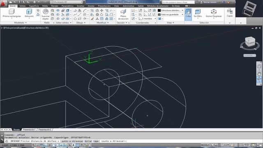This screenshot has width=263, height=148.
Task: Switch to the Superficie ribbon tab
Action: (34, 6)
